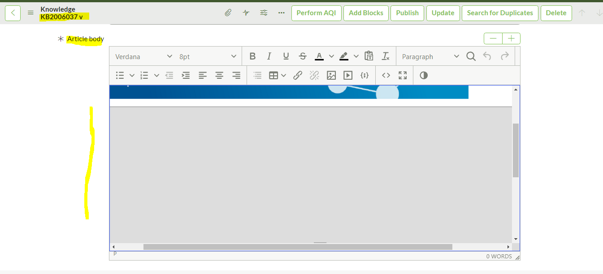Click the editor resize handle corner
The height and width of the screenshot is (274, 603).
[x=517, y=257]
